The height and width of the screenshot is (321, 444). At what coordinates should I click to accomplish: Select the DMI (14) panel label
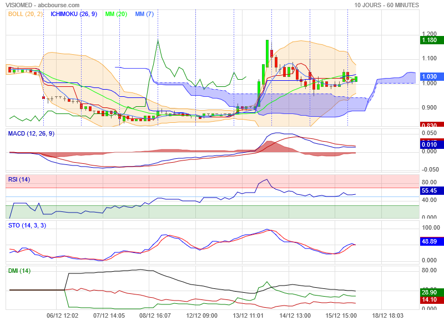(x=19, y=271)
